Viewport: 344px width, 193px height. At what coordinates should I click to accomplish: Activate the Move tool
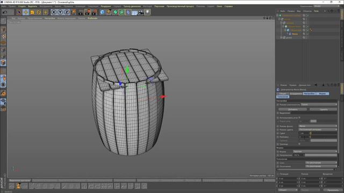click(26, 12)
